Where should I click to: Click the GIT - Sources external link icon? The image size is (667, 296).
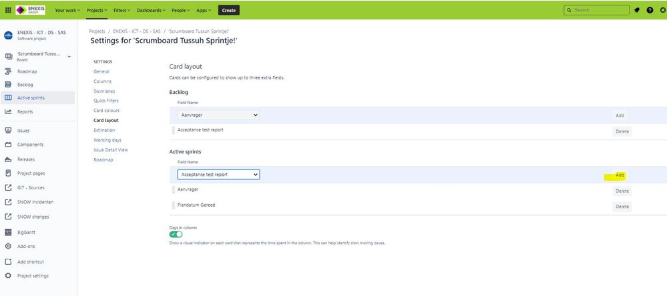pyautogui.click(x=8, y=188)
